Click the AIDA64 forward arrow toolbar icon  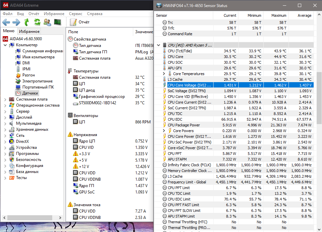coord(16,22)
